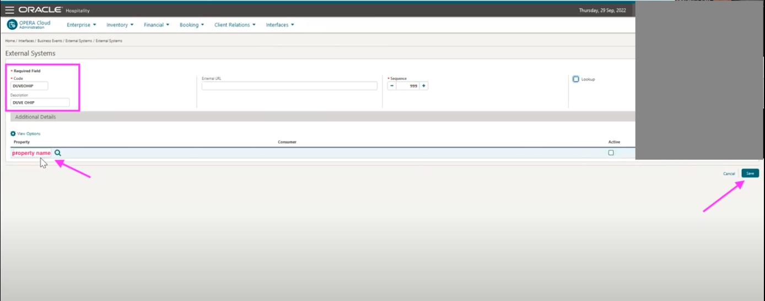Screen dimensions: 765x301
Task: Click the Active column header
Action: (614, 142)
